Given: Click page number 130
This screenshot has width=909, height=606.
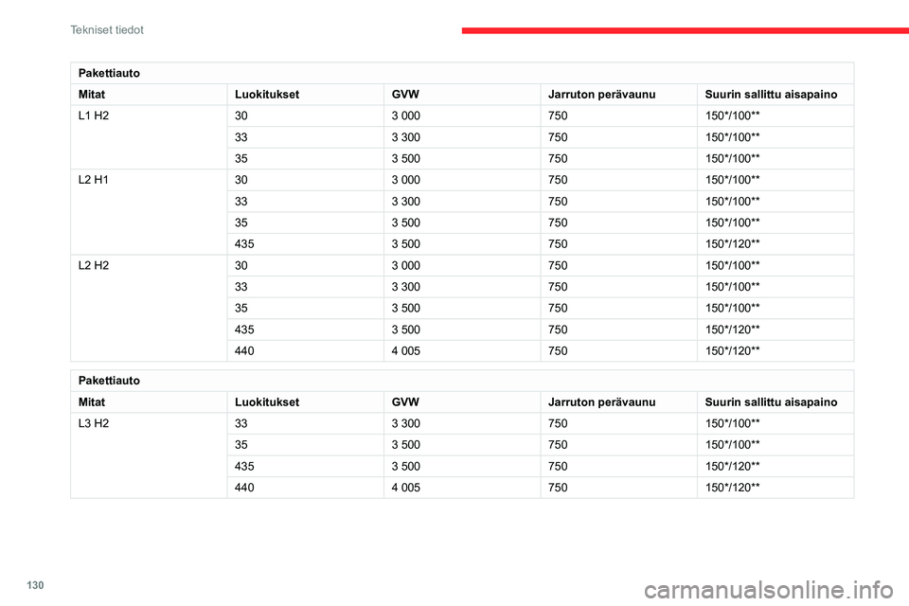Looking at the screenshot, I should pyautogui.click(x=35, y=585).
